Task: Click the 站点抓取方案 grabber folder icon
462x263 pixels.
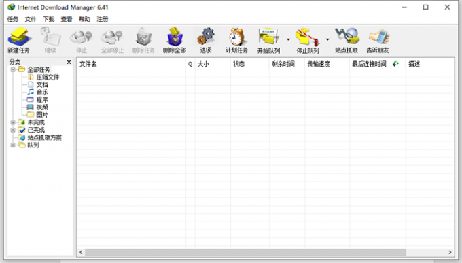Action: point(22,137)
